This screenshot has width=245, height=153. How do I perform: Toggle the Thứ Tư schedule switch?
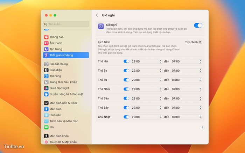126,80
